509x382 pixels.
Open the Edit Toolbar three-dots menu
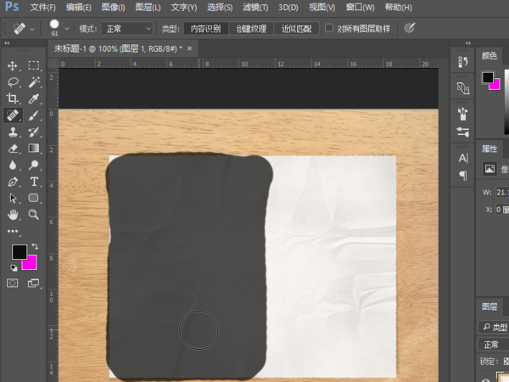pos(13,231)
